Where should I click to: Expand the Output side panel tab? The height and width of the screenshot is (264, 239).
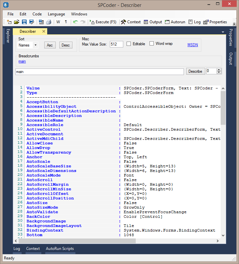click(230, 59)
